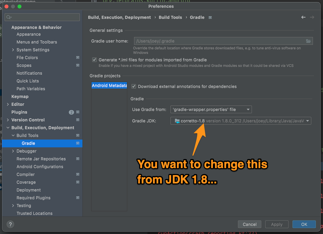
Task: Open the Use Gradle from dropdown
Action: coord(248,109)
